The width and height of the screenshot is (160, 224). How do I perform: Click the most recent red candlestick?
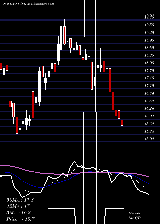[x=122, y=123]
